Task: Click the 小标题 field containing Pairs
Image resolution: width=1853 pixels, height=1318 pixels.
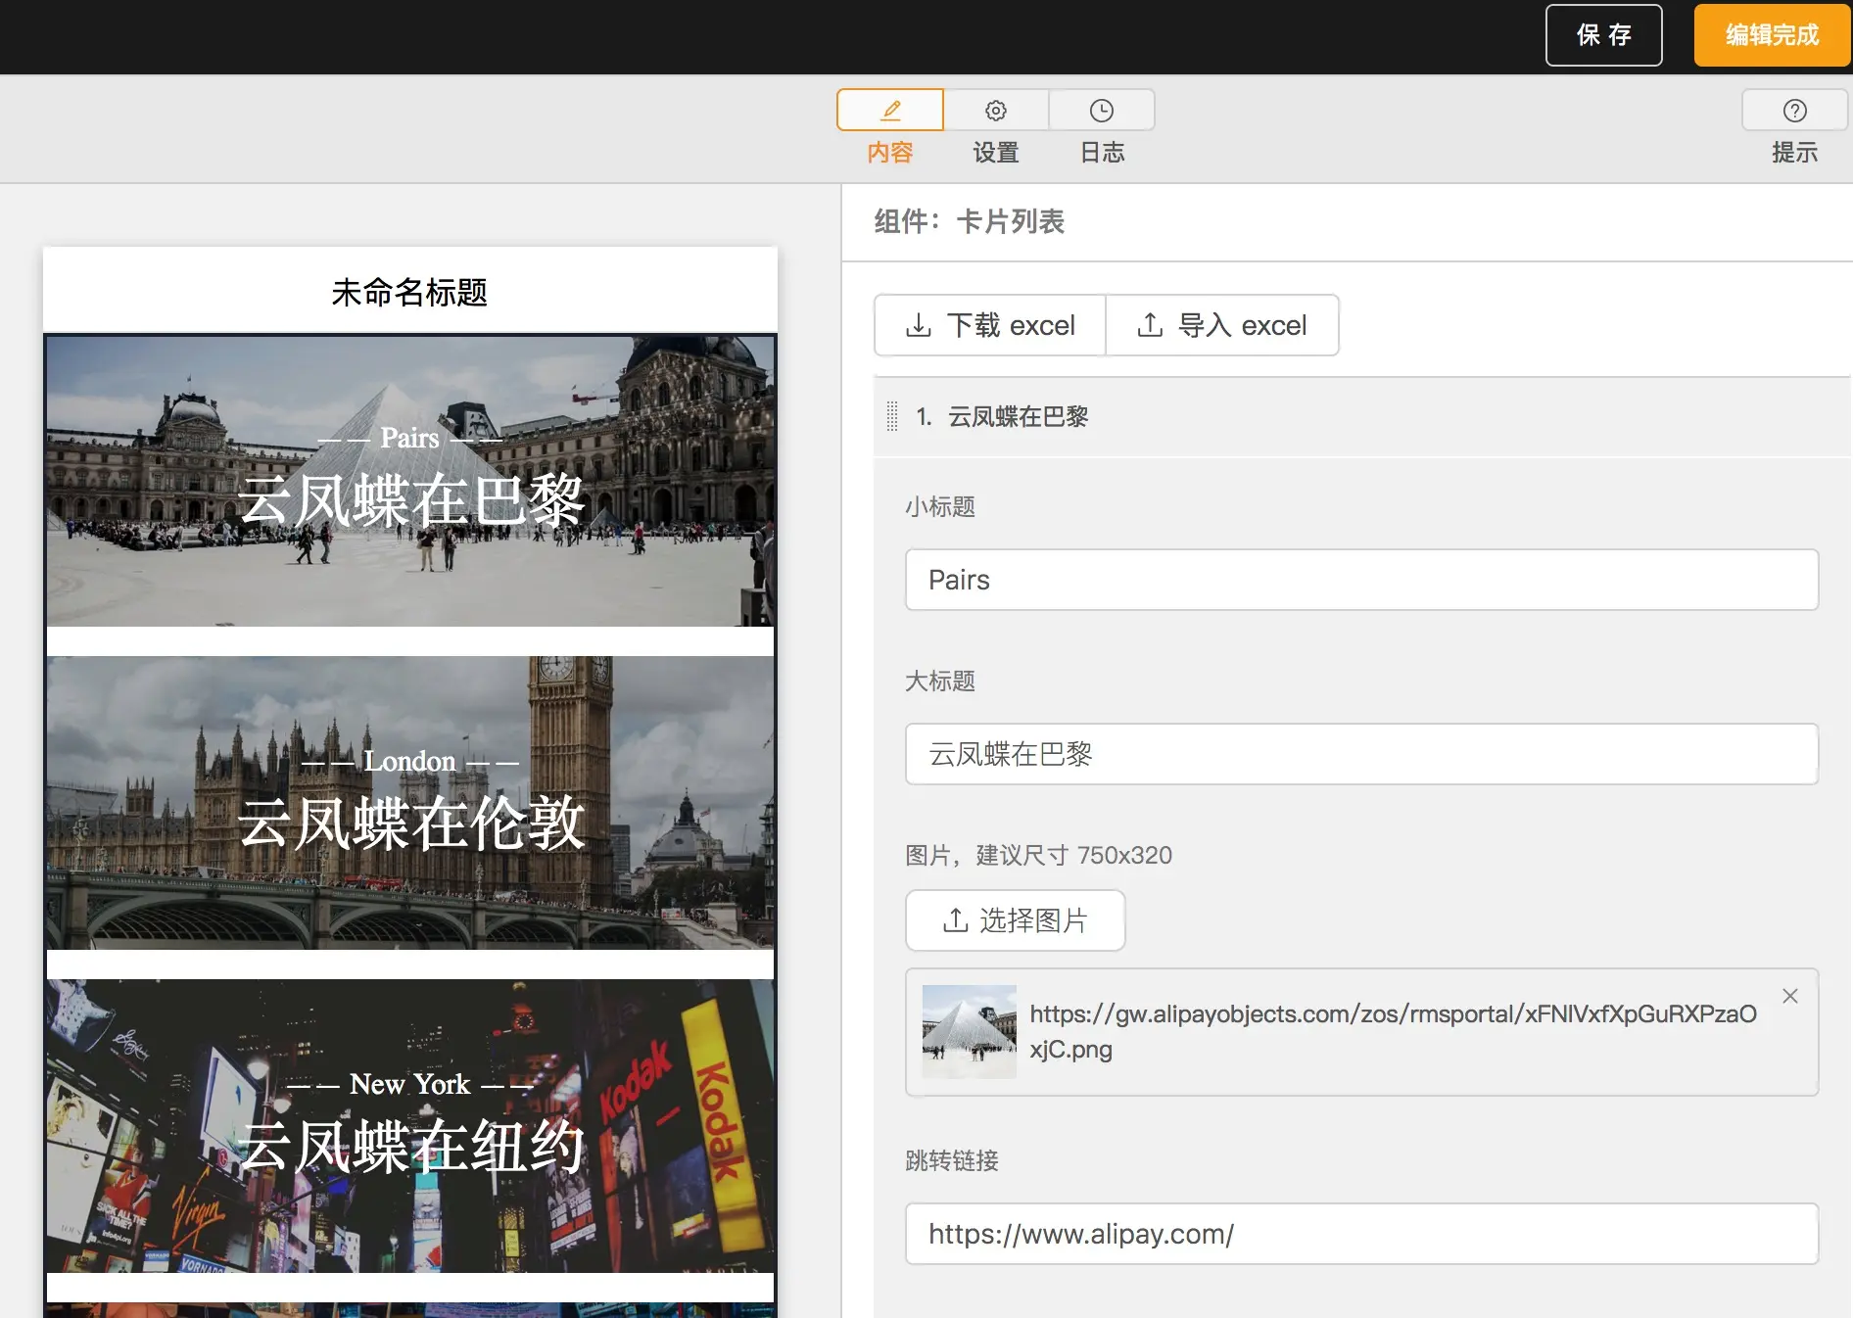Action: point(1361,580)
